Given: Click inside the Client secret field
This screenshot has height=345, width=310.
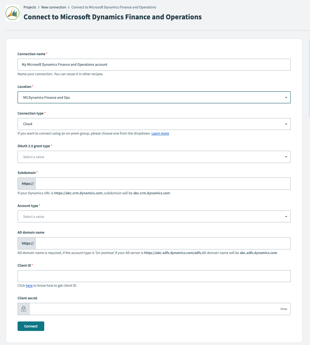Looking at the screenshot, I should coord(154,309).
